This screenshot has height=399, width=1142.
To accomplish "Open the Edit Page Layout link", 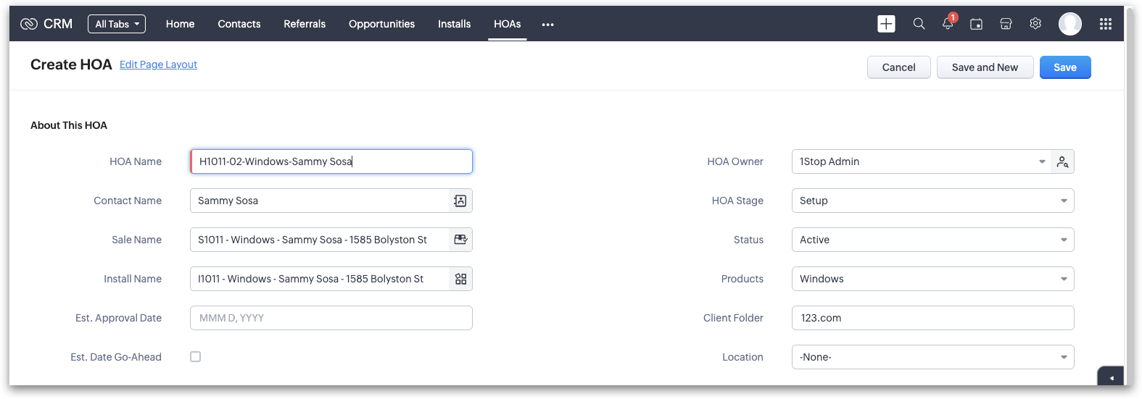I will pos(158,64).
